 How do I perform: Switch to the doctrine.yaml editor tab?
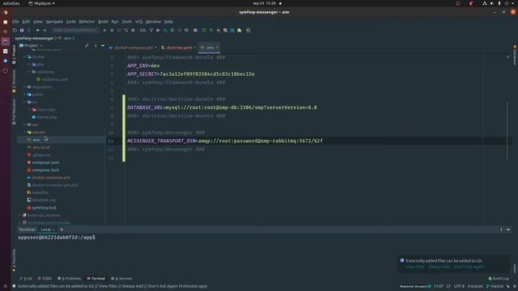[x=179, y=48]
